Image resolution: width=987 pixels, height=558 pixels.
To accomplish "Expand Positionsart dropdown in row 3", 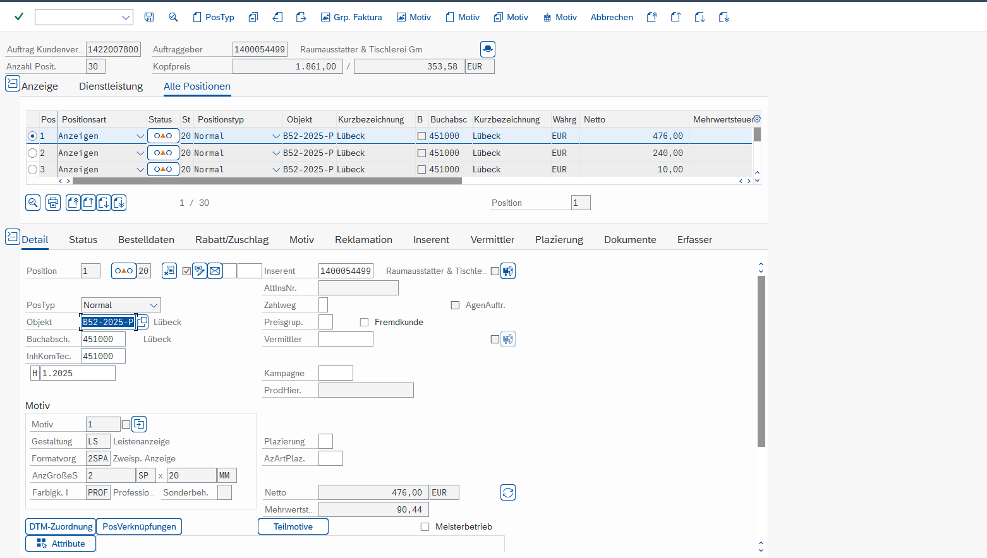I will click(x=140, y=169).
